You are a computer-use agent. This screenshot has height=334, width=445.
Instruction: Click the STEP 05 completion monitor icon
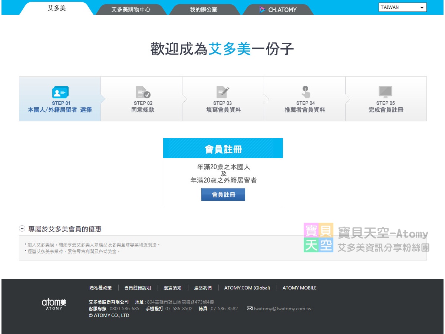[385, 92]
